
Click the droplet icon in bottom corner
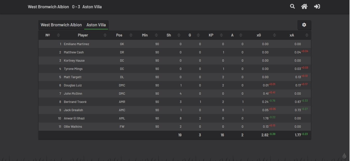pos(344,156)
